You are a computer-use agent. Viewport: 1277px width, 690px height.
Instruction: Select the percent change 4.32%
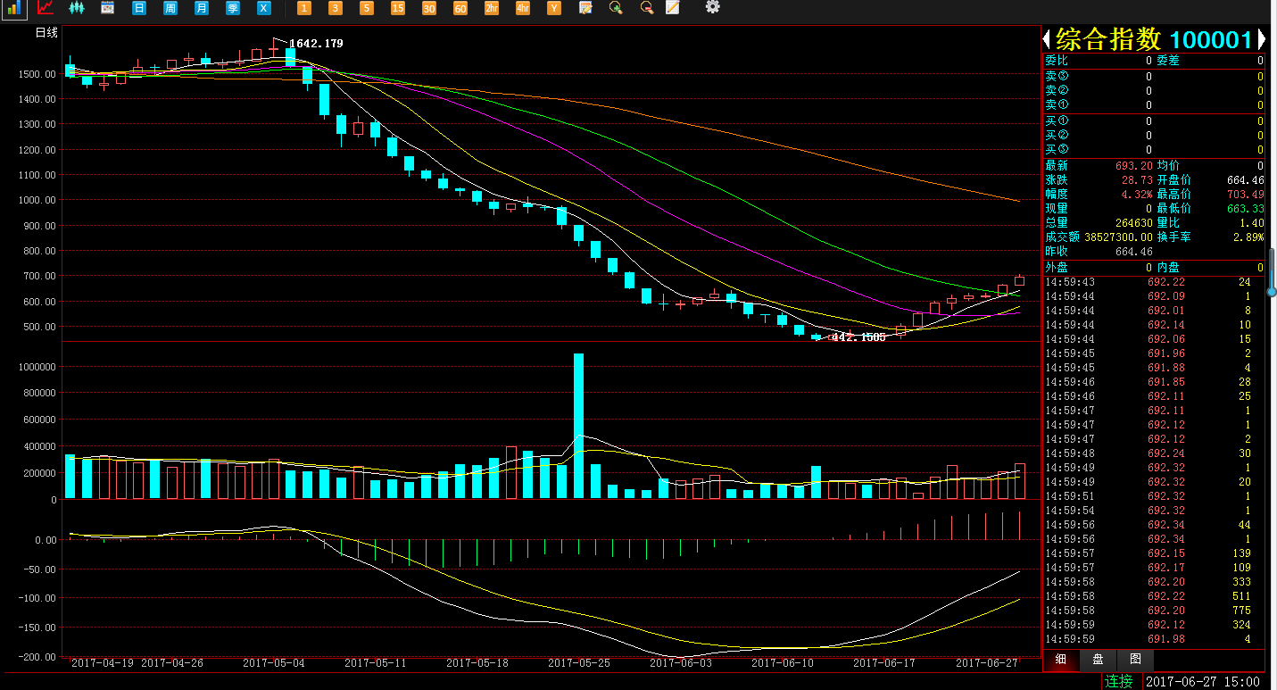[1136, 195]
